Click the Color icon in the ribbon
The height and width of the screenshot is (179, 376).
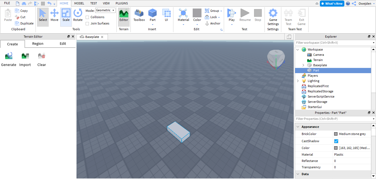pos(197,13)
